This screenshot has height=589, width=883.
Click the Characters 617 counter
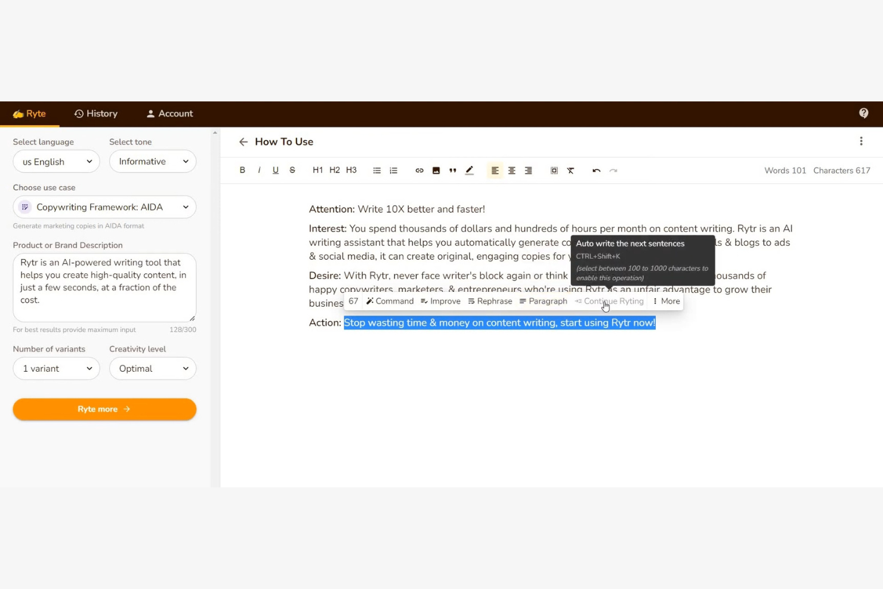tap(842, 171)
